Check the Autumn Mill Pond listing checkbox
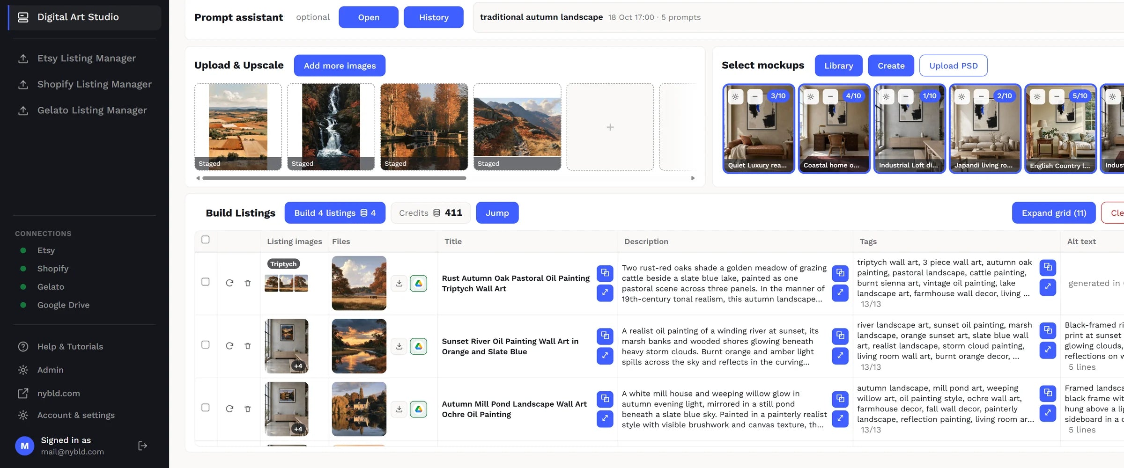Screen dimensions: 1124x468 point(205,408)
